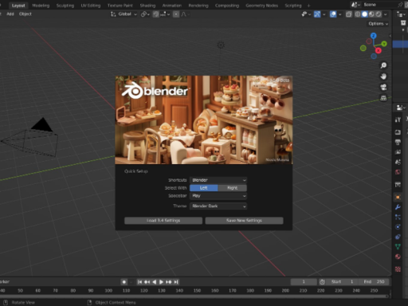Play the animation forward

[161, 282]
